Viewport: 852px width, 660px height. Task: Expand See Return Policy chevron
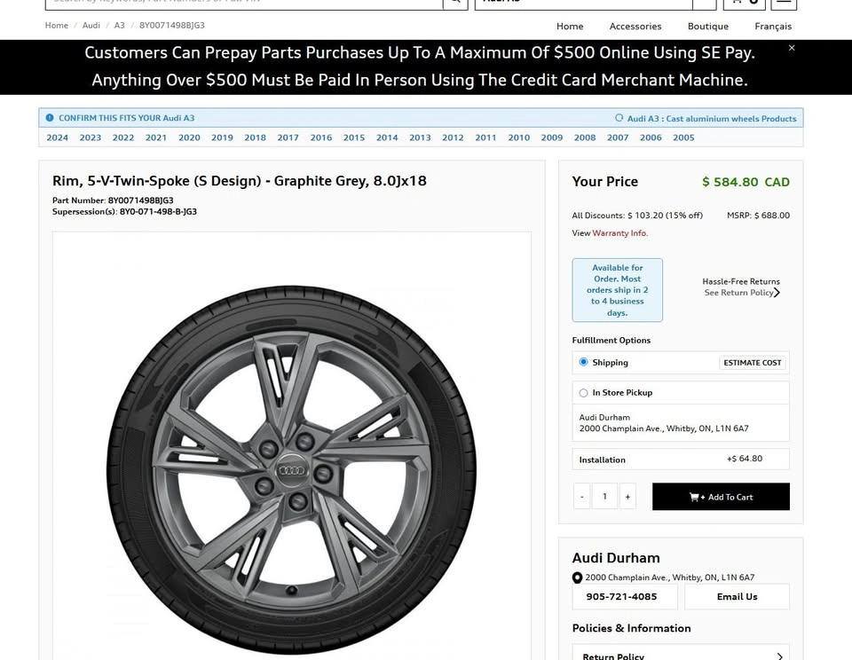[777, 293]
